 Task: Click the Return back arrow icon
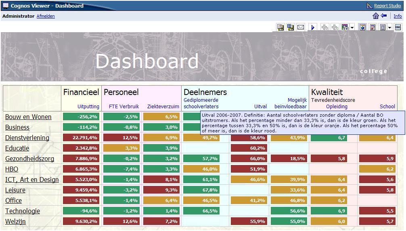(384, 16)
